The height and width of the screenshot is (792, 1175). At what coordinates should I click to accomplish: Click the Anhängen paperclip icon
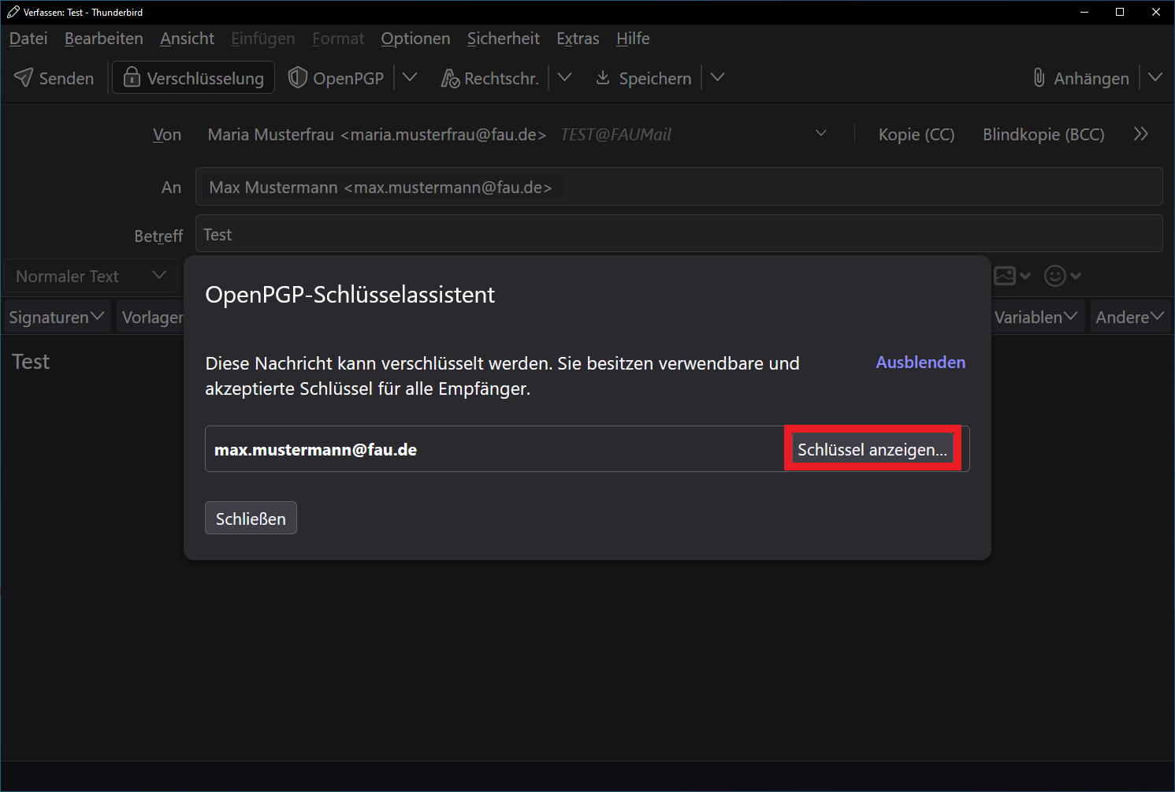pos(1039,78)
